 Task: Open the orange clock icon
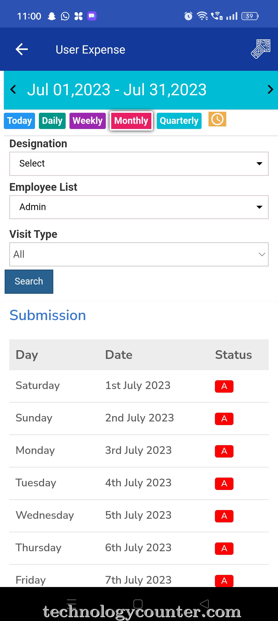click(217, 119)
